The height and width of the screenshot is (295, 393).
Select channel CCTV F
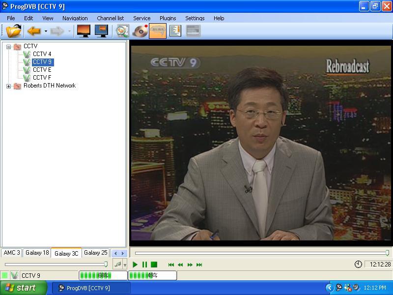pos(42,78)
